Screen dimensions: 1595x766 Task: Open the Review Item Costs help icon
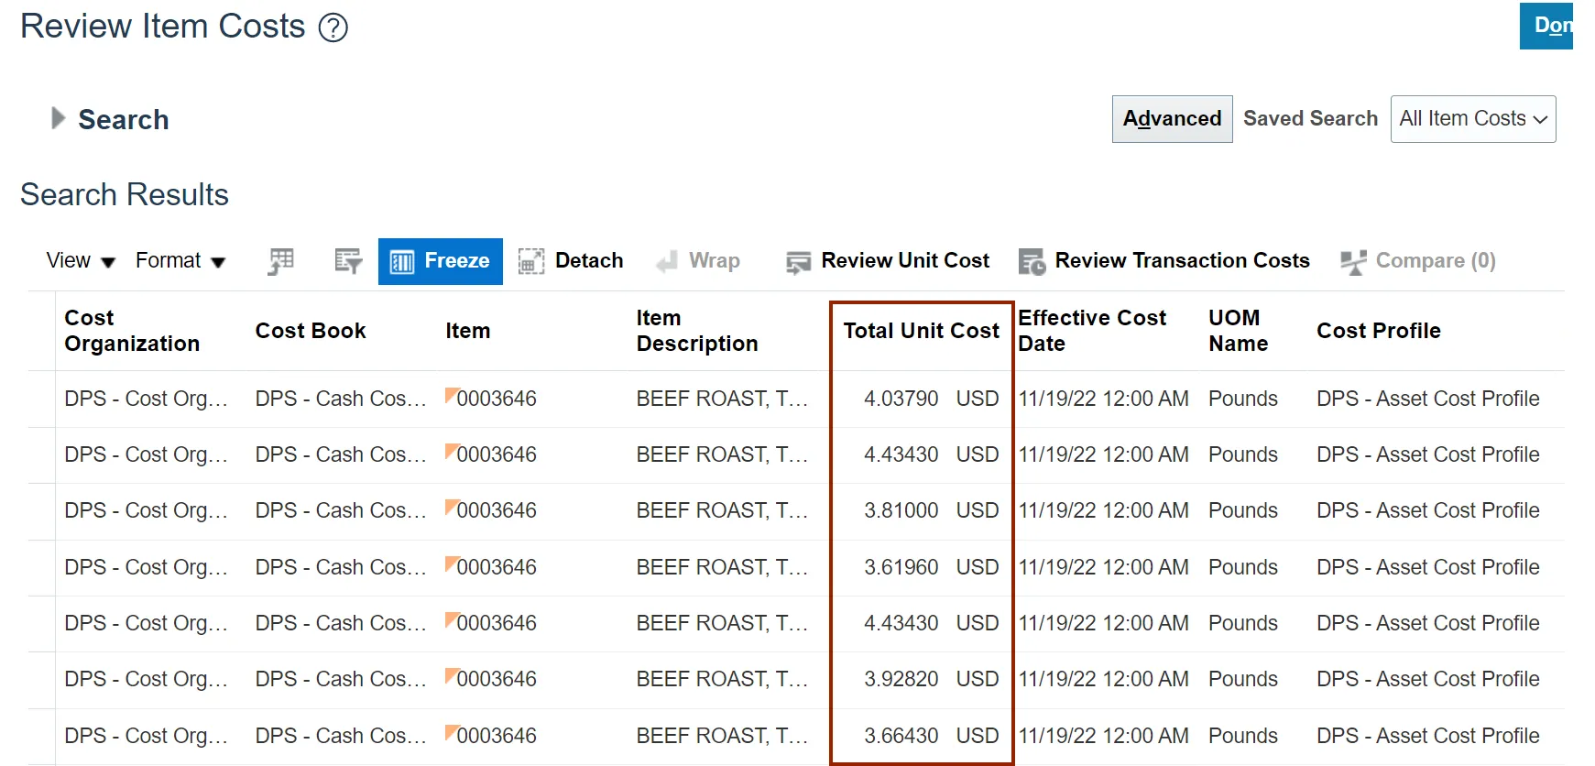point(333,27)
